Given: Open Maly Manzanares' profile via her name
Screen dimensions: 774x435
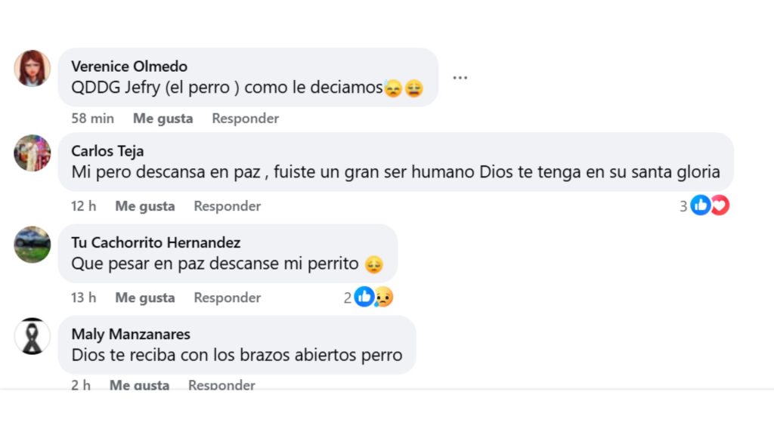Looking at the screenshot, I should [x=130, y=334].
